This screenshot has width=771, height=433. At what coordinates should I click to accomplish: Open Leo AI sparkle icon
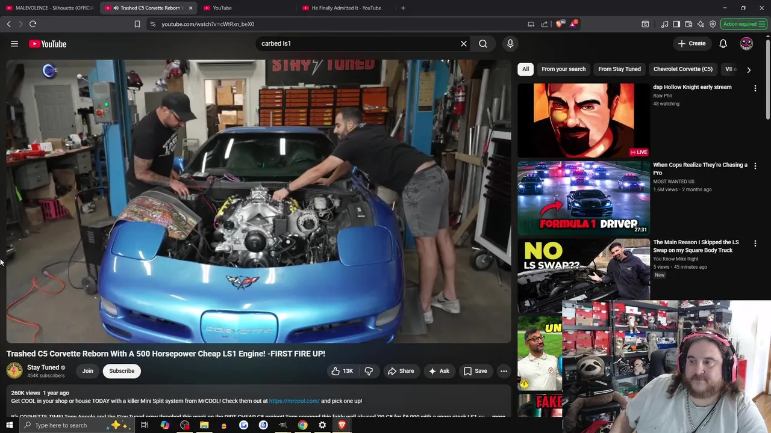[x=701, y=24]
